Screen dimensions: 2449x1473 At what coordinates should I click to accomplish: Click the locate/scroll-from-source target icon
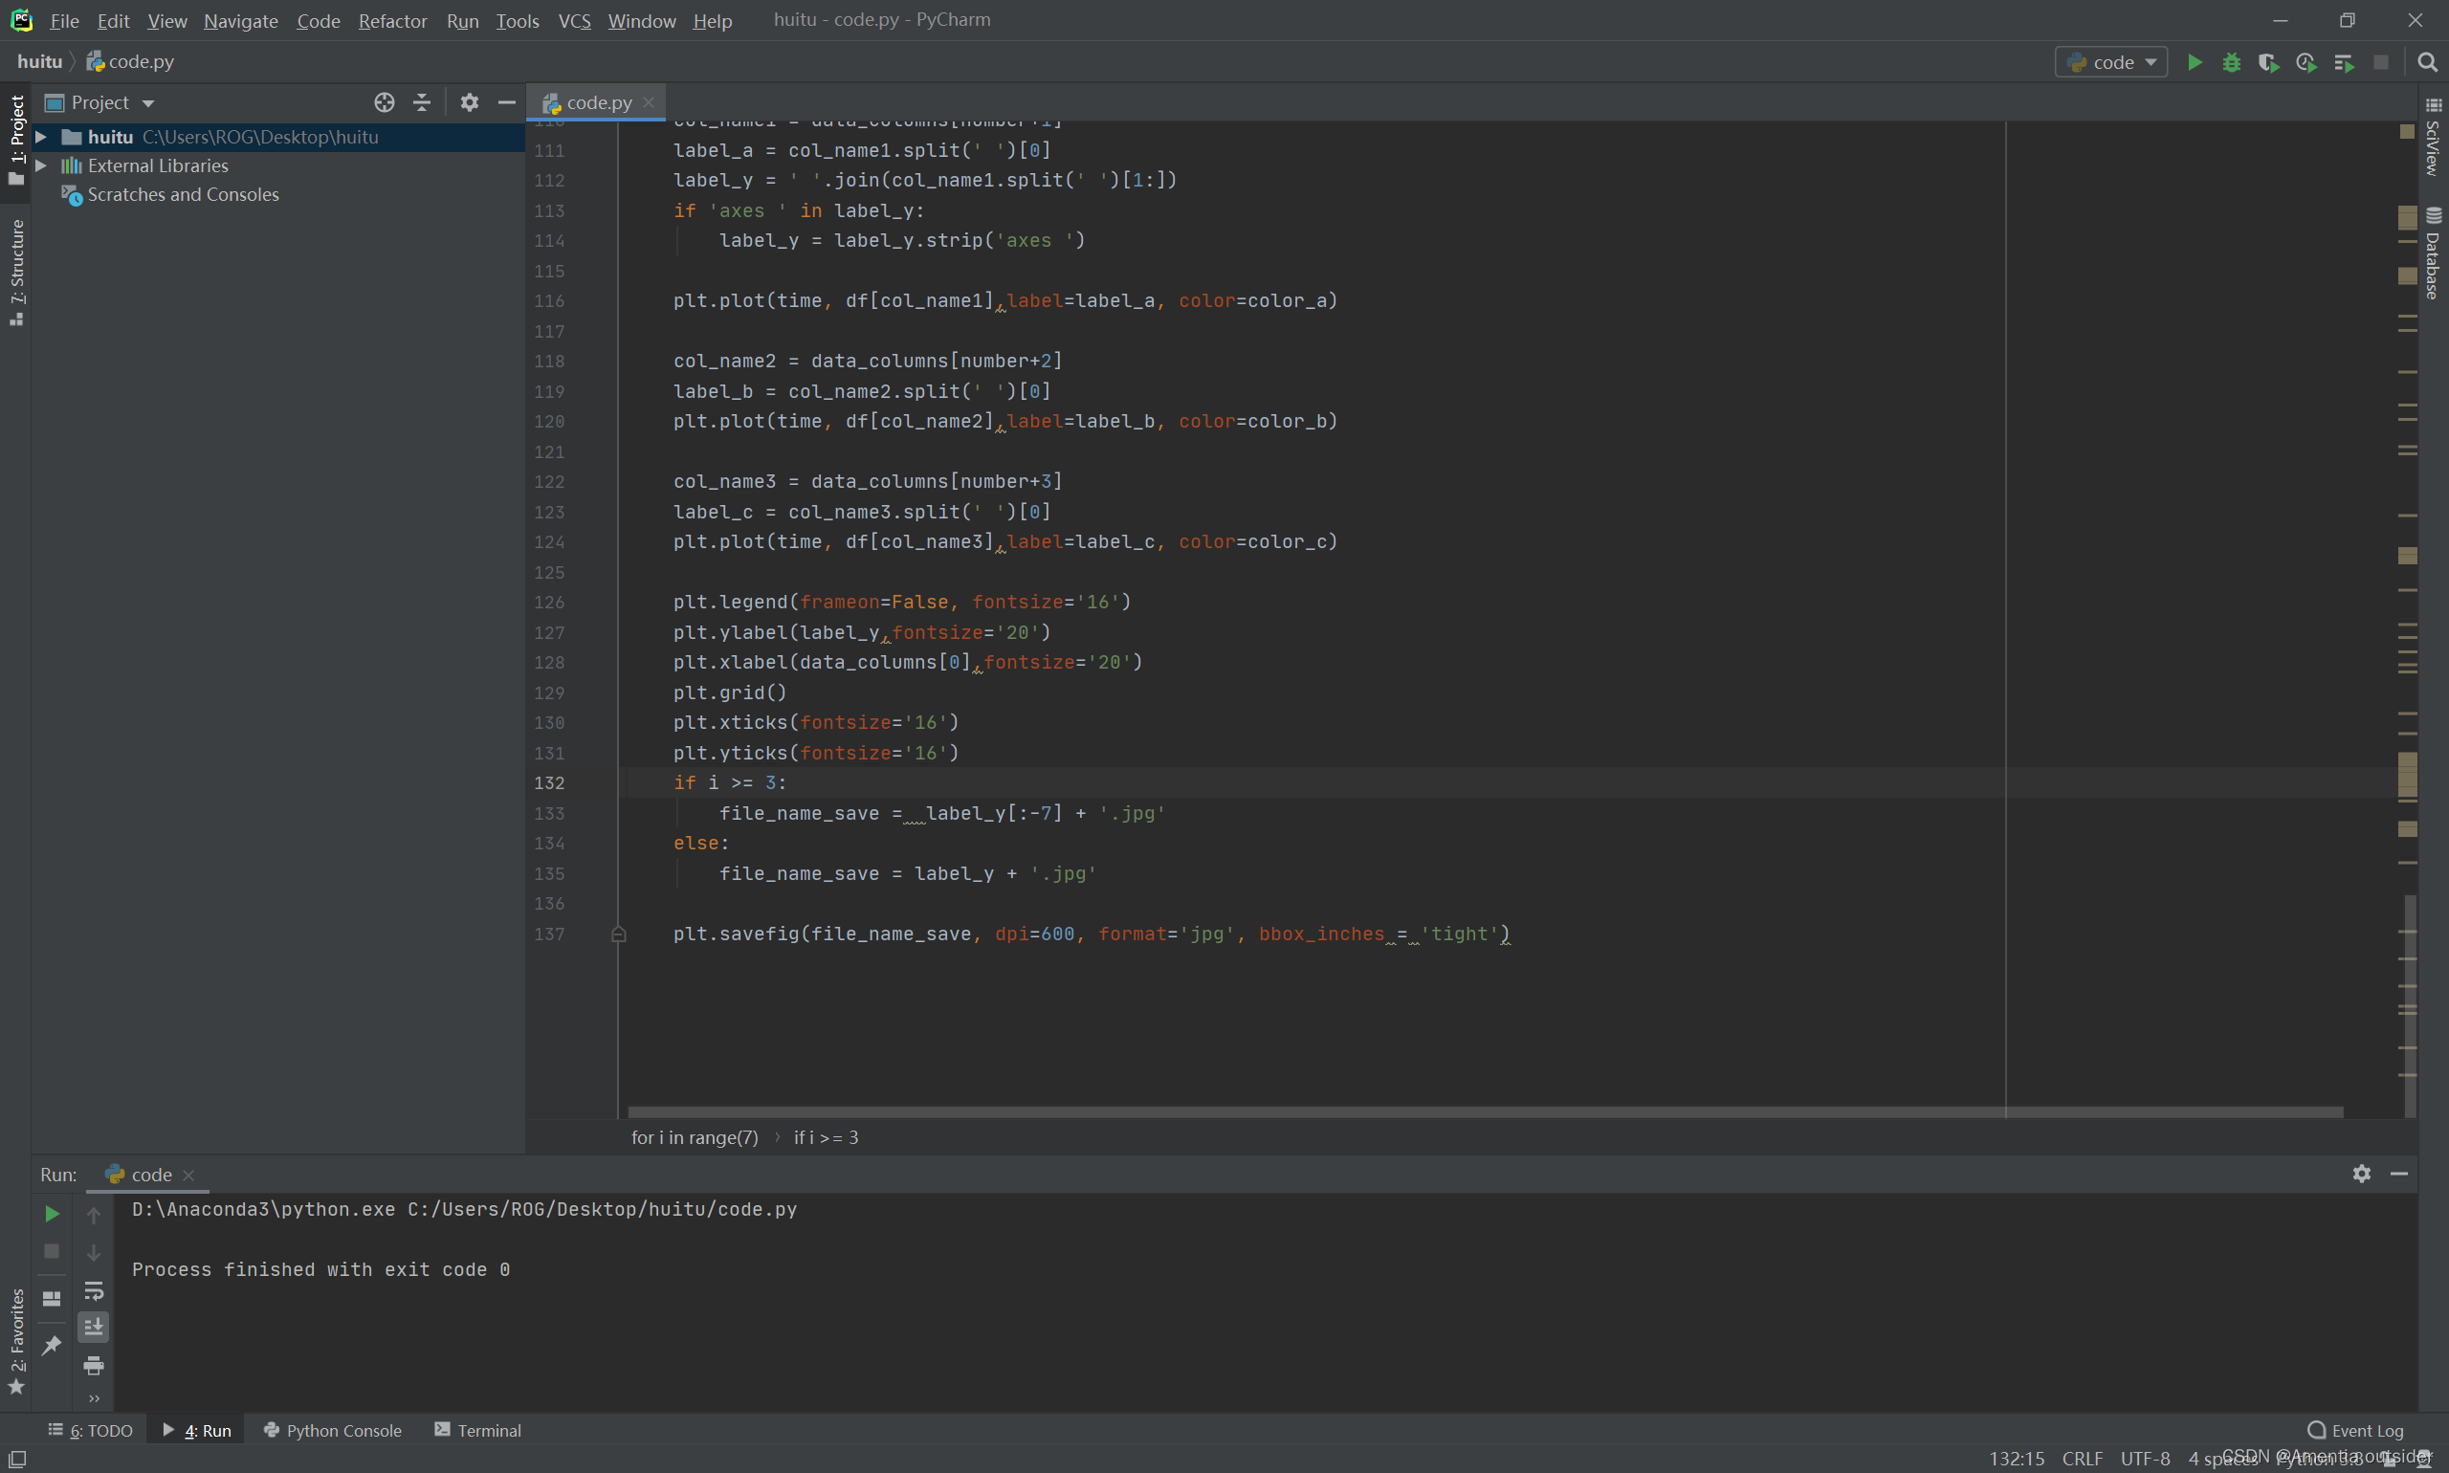(385, 102)
